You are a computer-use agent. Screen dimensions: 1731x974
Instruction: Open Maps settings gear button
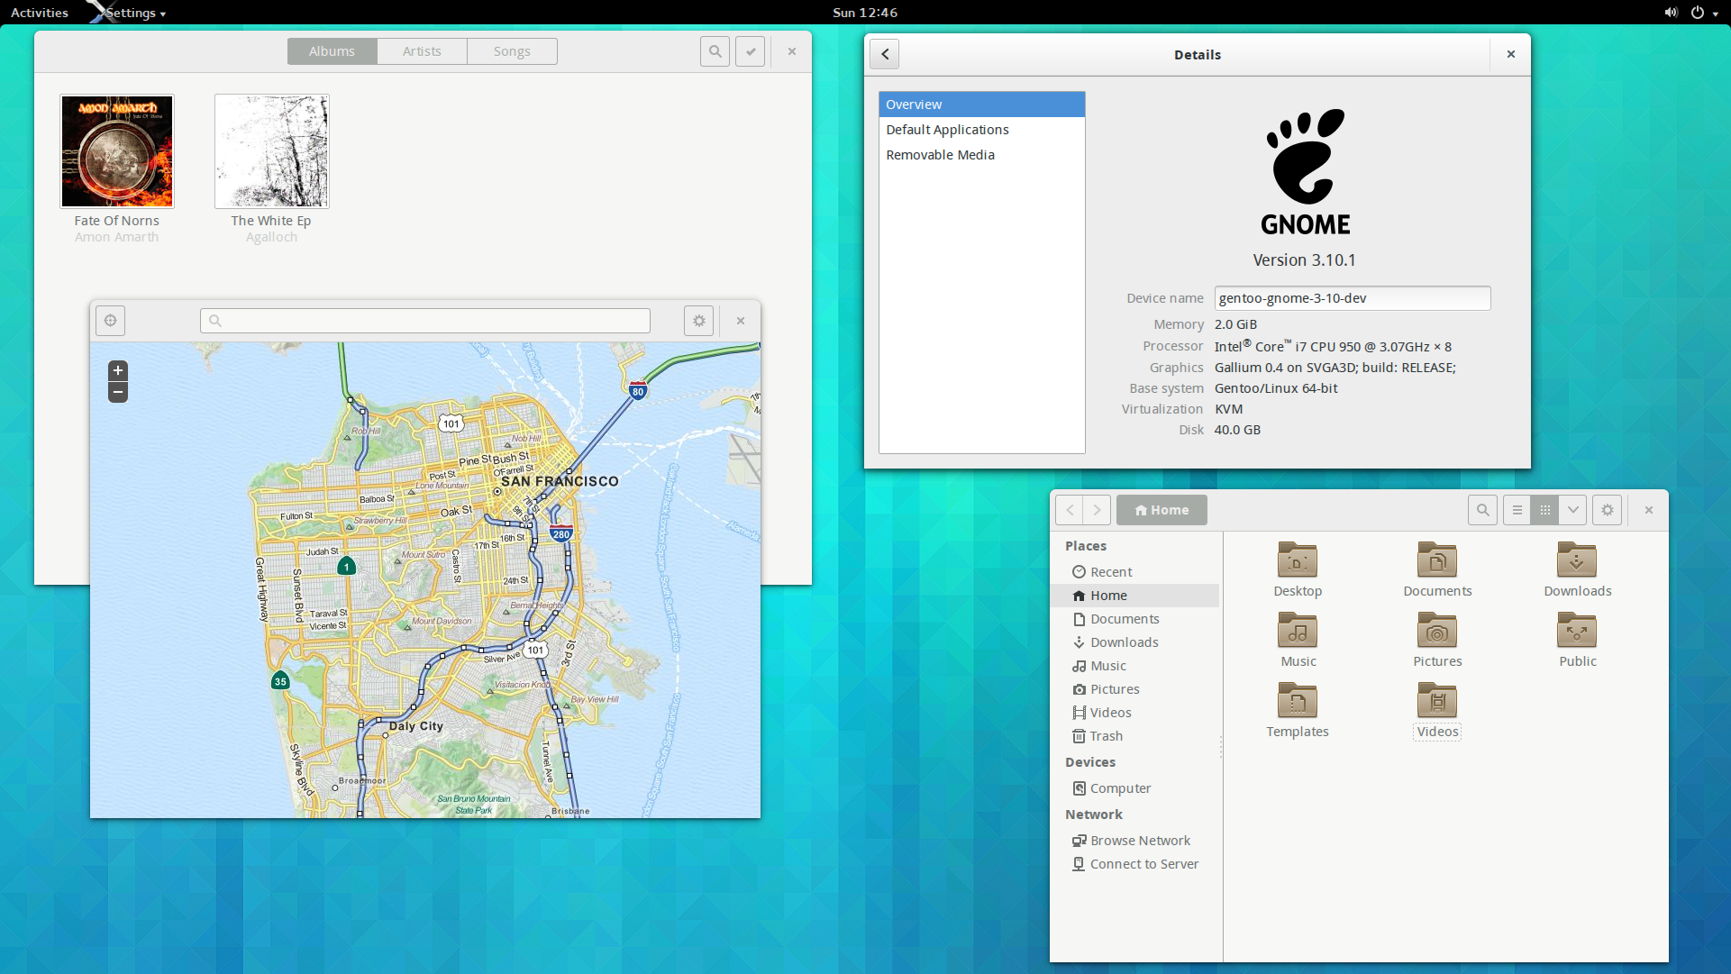pos(698,321)
